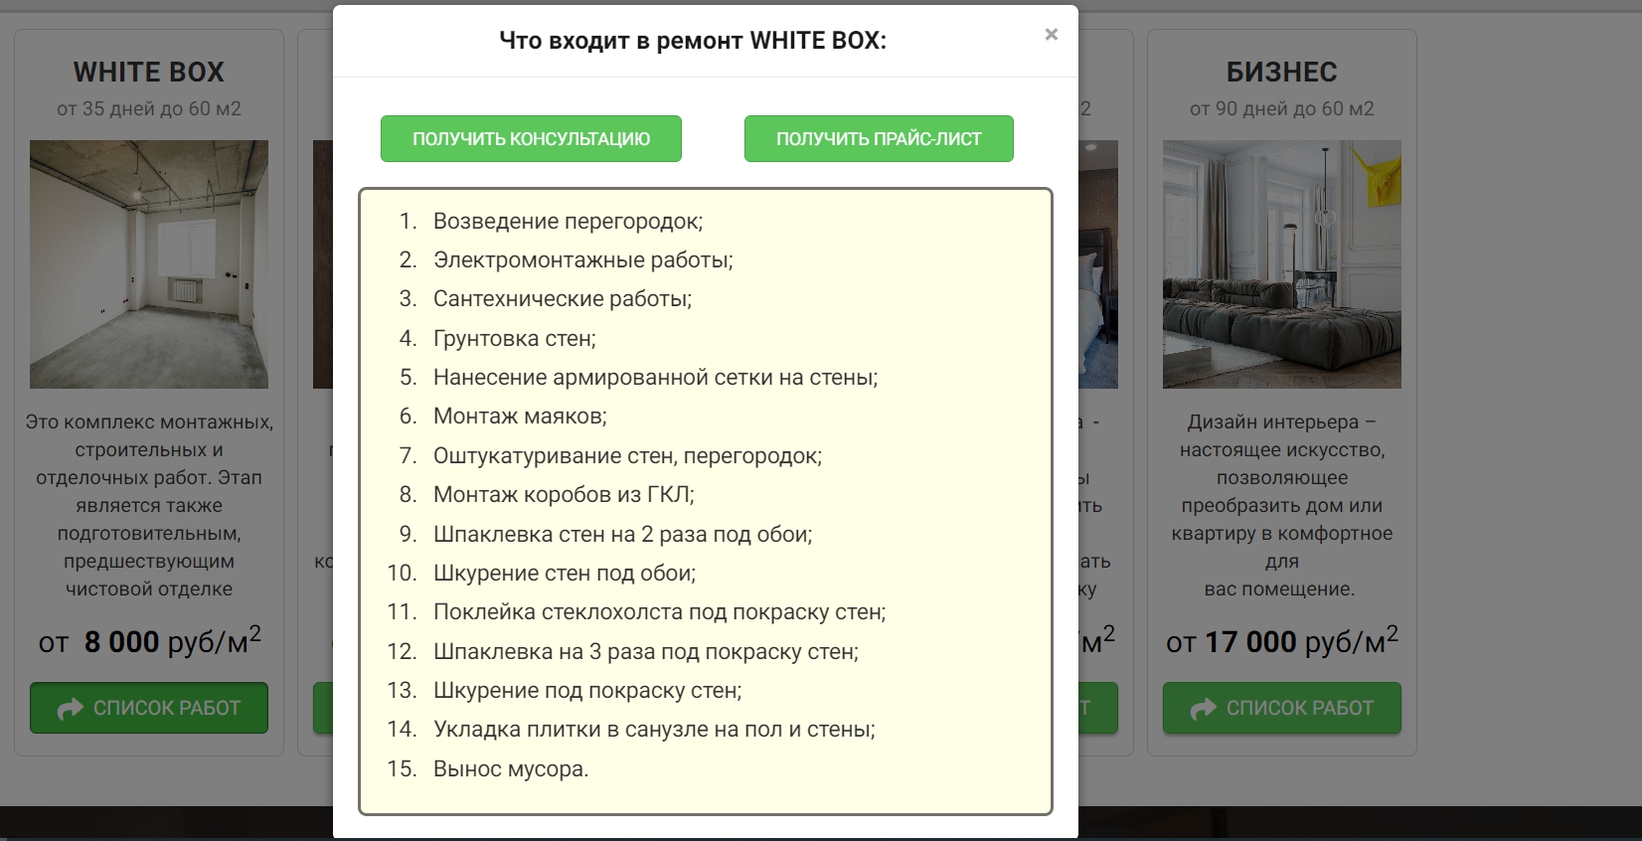
Task: Request the price list via ПОЛУЧИТЬ ПРАЙС-ЛИСТ
Action: pos(879,139)
